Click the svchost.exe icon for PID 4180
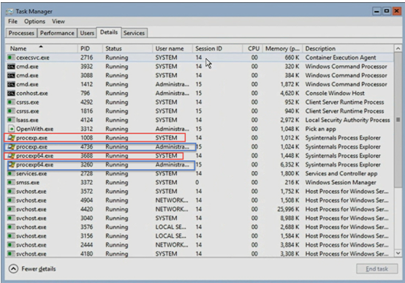The image size is (405, 283). tap(11, 254)
